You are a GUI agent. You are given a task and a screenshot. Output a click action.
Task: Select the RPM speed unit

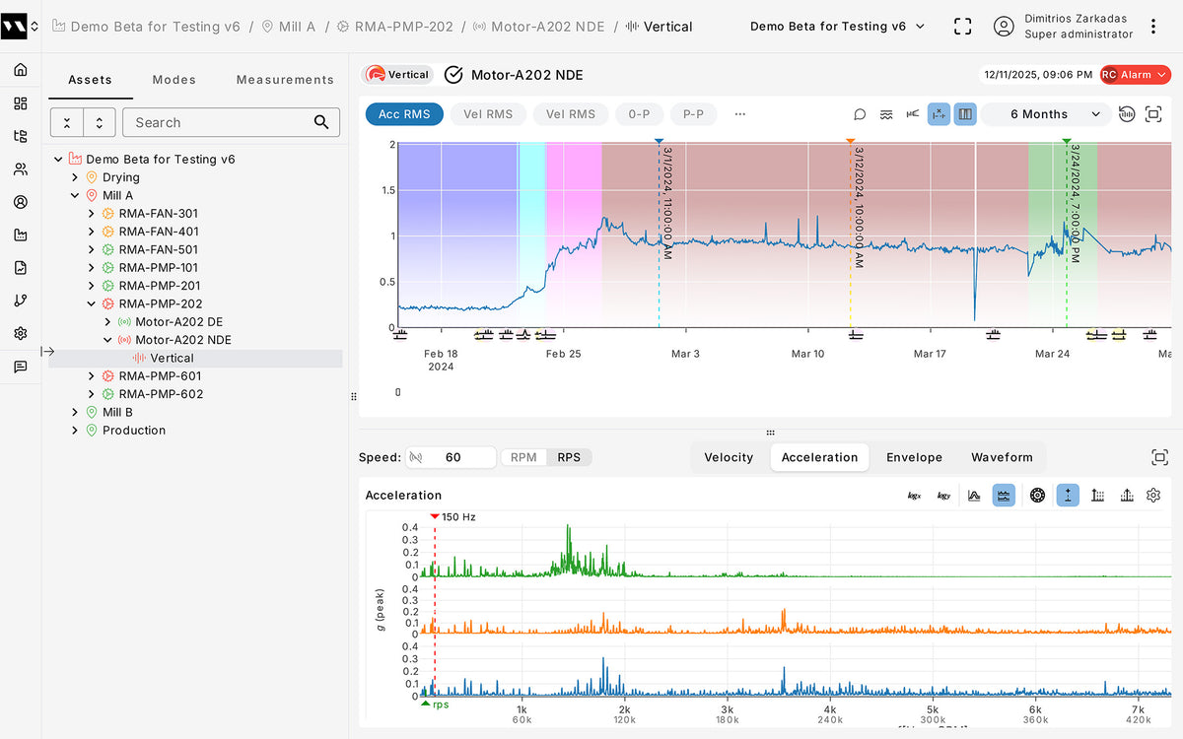[523, 457]
